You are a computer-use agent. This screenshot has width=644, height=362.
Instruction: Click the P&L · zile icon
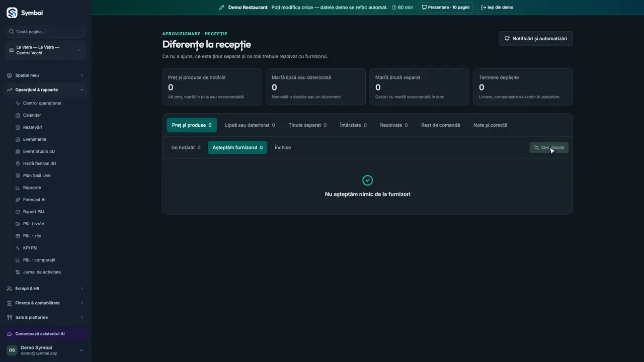tap(18, 236)
